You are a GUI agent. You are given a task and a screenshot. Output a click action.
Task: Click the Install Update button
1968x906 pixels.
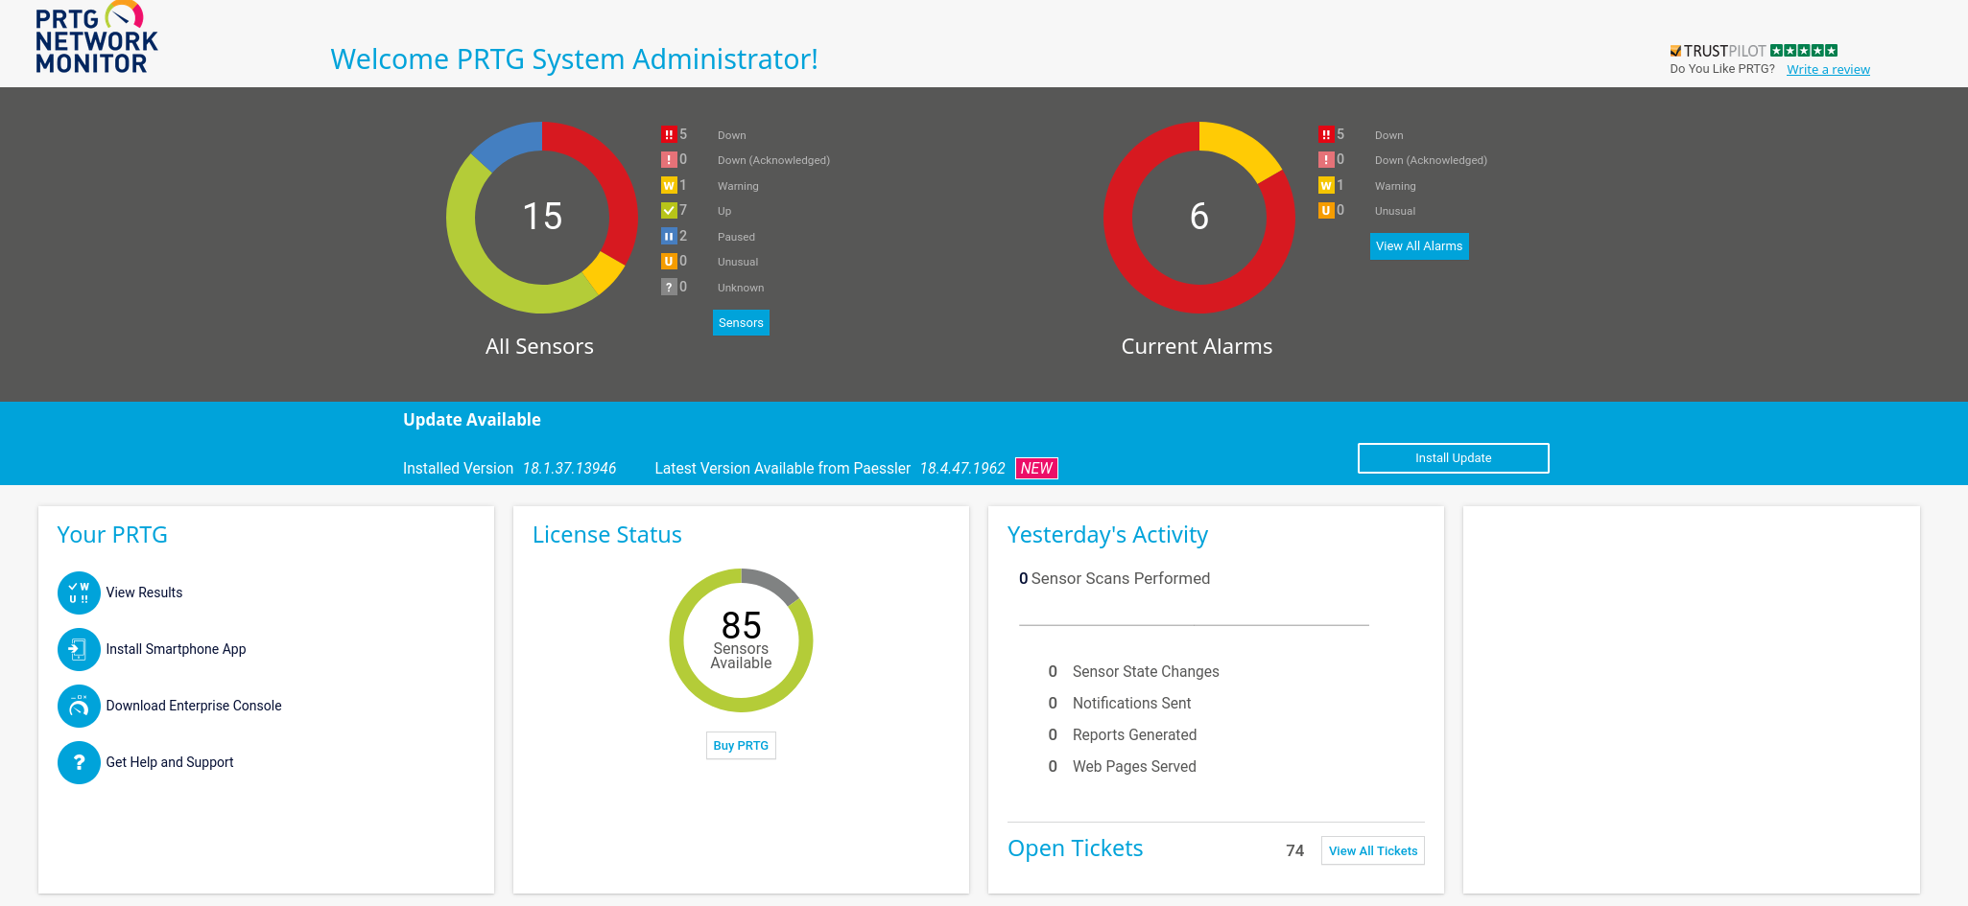pyautogui.click(x=1453, y=458)
